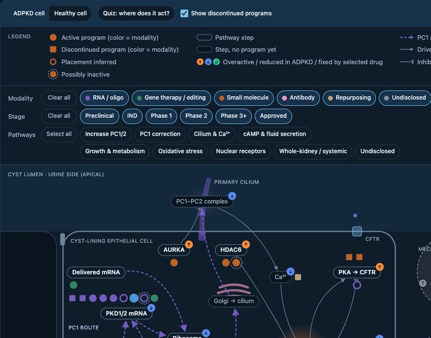Switch to the Healthy cell view

[x=70, y=13]
